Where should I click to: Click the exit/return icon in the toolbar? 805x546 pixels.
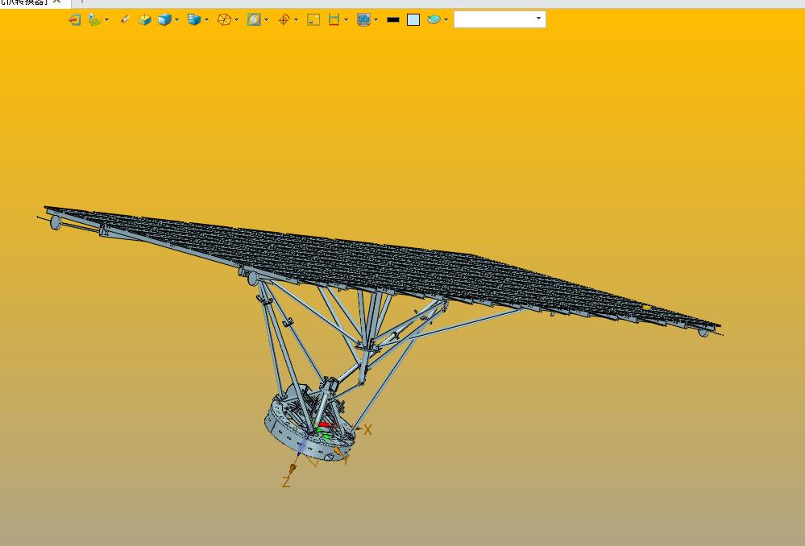(74, 19)
